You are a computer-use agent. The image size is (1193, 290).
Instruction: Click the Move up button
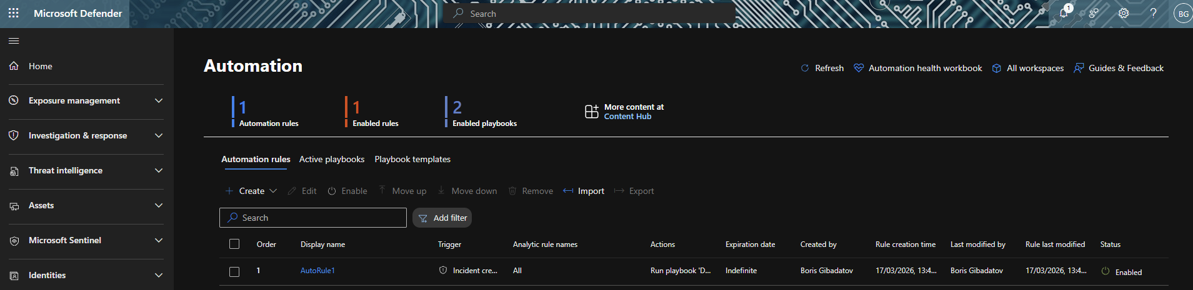pos(402,191)
